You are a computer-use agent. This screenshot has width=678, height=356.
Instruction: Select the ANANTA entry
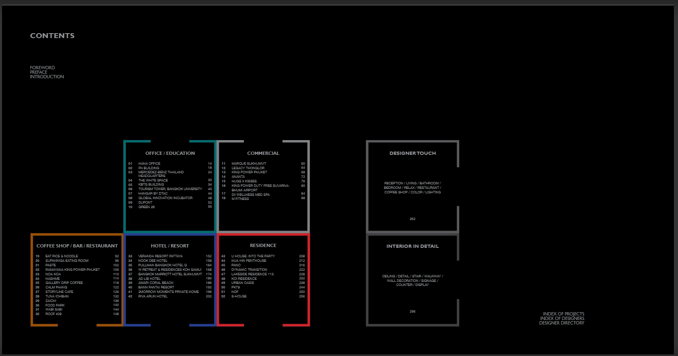pos(238,177)
